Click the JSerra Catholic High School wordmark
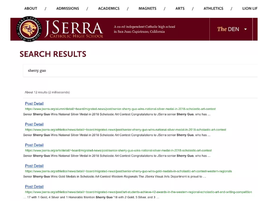263x202 pixels. [74, 29]
